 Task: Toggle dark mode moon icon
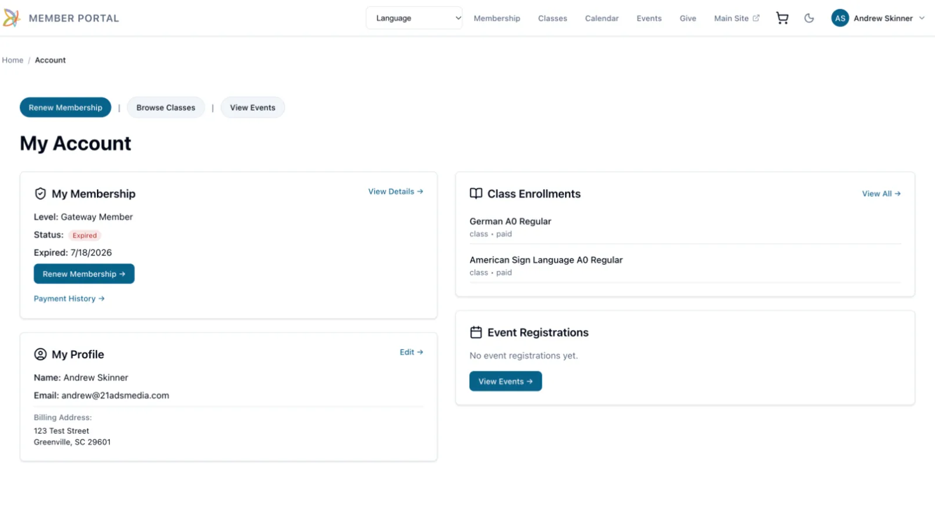809,18
